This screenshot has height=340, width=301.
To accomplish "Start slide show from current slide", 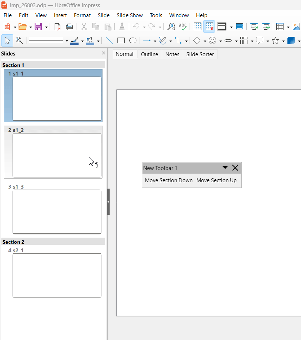I will (x=266, y=27).
